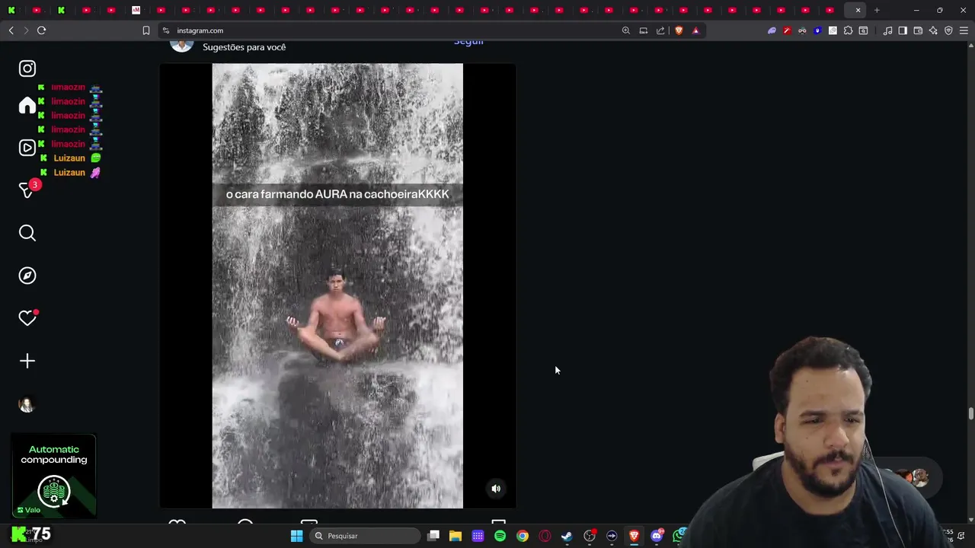Open Google Chrome from taskbar
The width and height of the screenshot is (975, 548).
point(523,536)
